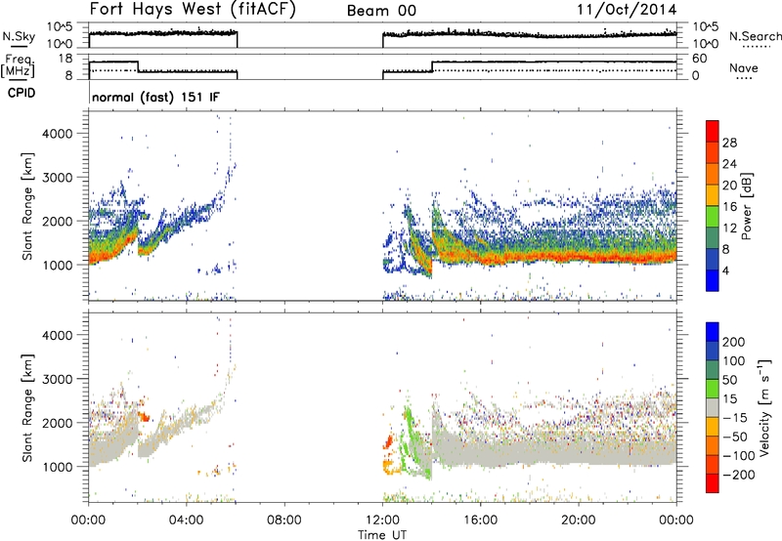Click the 'Slant Range [km]' label of the velocity plot
Viewport: 782px width, 541px height.
tap(27, 407)
